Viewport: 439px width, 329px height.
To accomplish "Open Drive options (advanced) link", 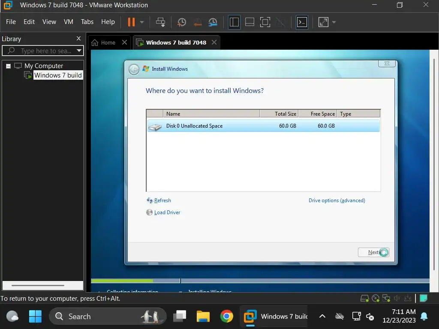I will point(337,200).
